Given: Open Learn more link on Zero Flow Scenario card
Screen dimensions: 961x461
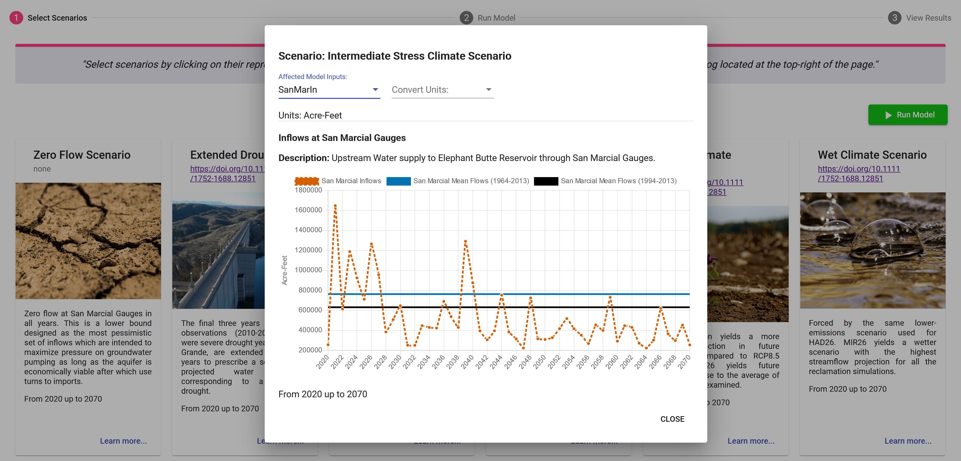Looking at the screenshot, I should click(124, 441).
